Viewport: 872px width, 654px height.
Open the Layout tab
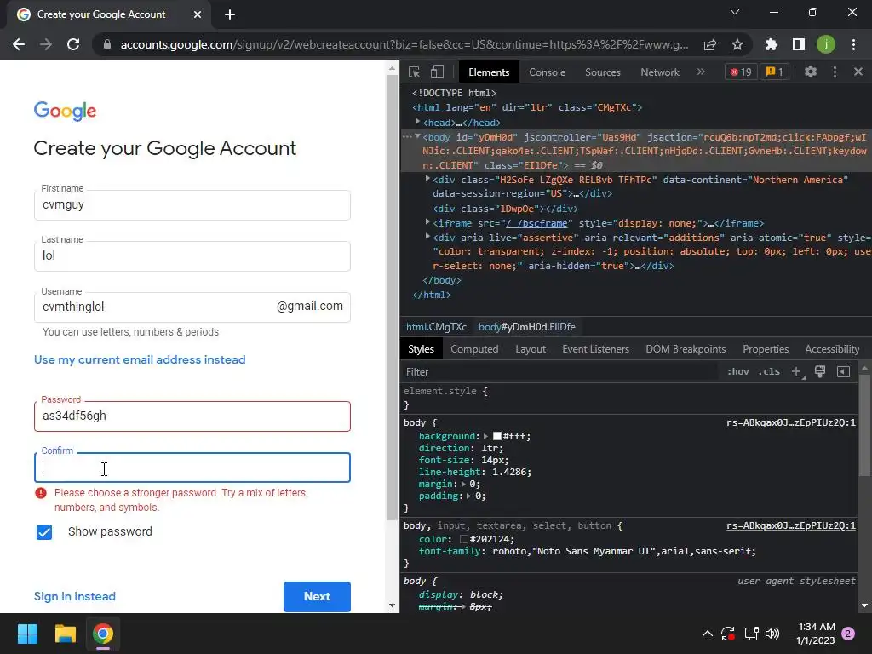tap(531, 349)
